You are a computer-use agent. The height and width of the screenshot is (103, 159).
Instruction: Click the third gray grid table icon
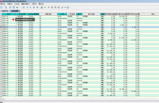[59, 7]
